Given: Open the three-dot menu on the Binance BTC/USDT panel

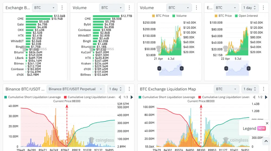Looking at the screenshot, I should click(129, 89).
